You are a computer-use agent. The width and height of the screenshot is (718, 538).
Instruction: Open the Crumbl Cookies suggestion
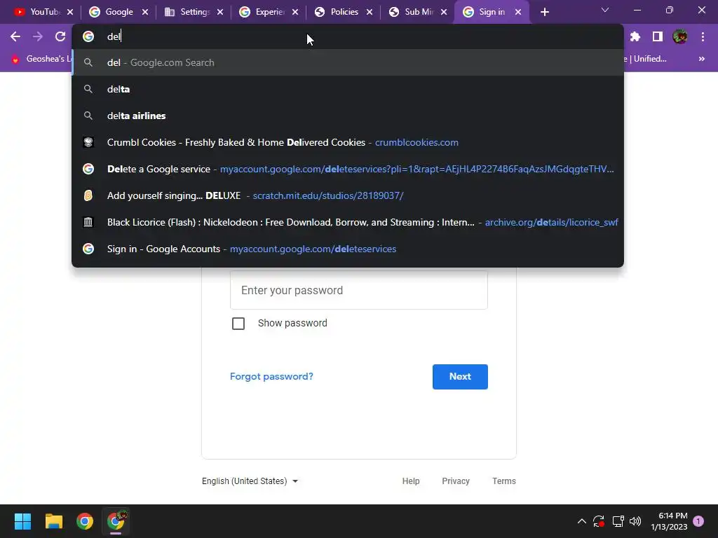[x=348, y=142]
